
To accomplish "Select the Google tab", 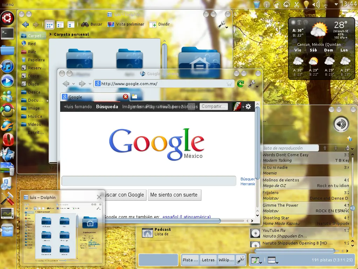I will (95, 97).
